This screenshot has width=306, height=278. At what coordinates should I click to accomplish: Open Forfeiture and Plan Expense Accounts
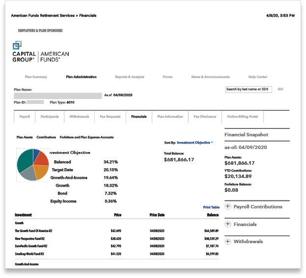tap(87, 137)
